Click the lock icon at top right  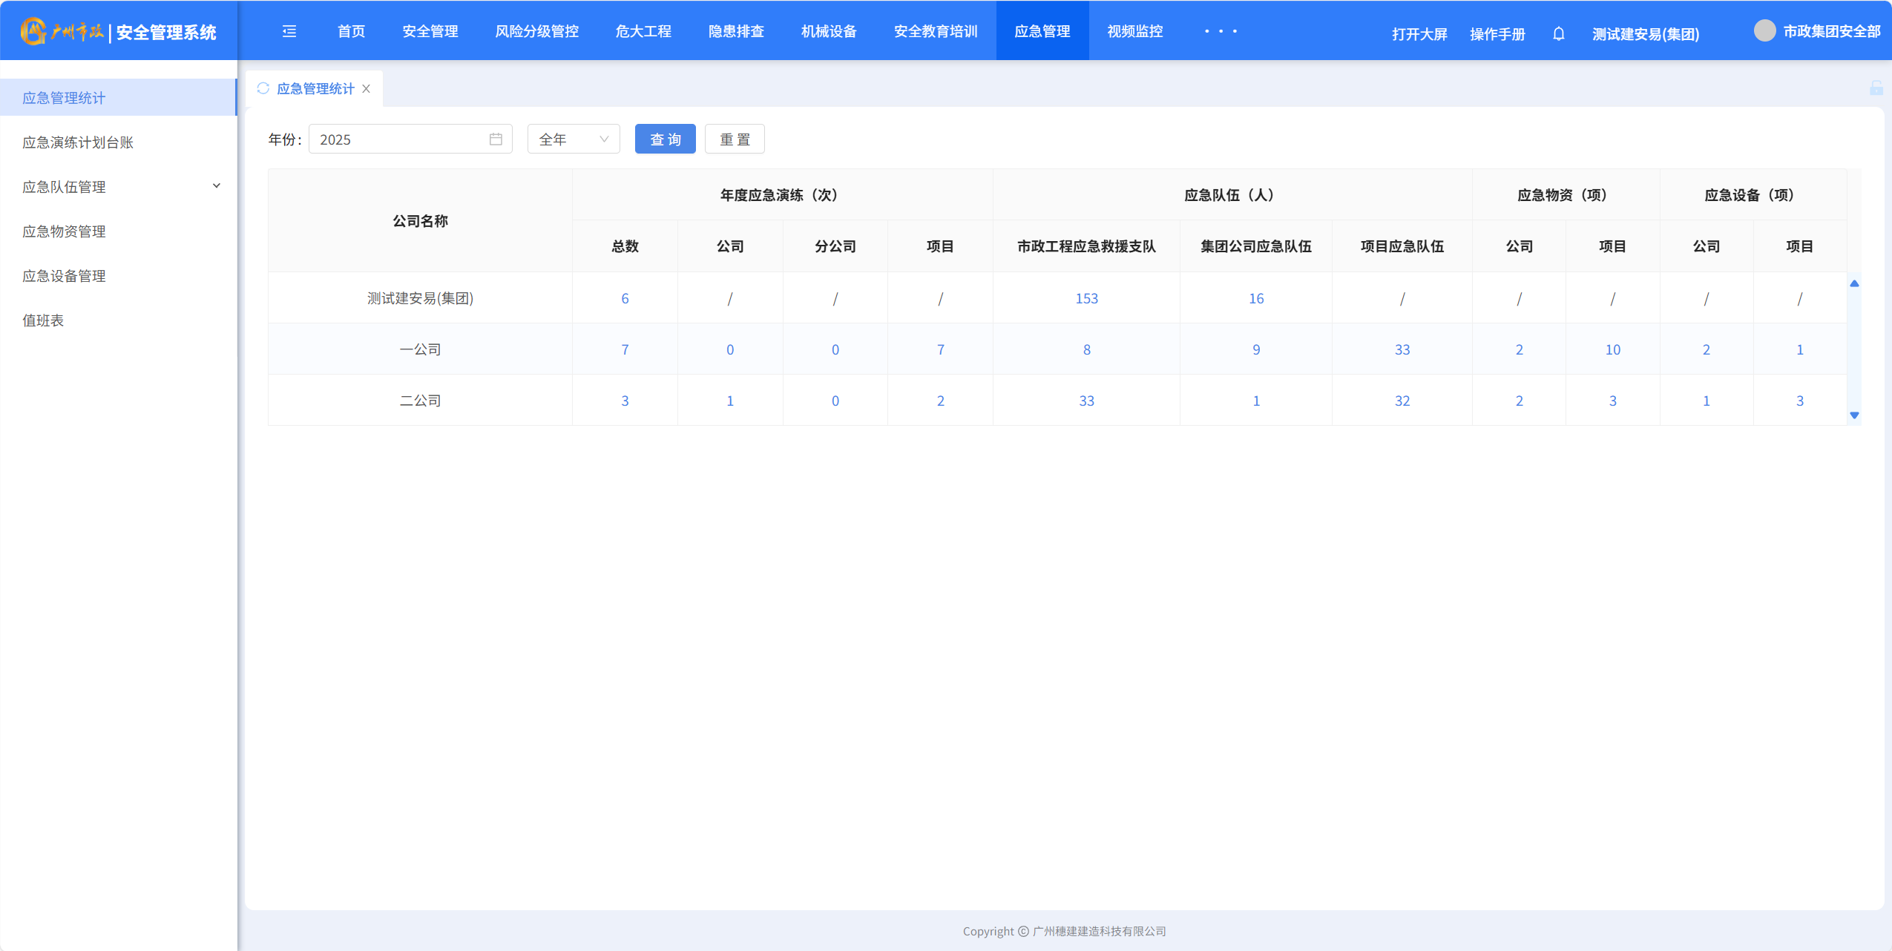pos(1876,88)
